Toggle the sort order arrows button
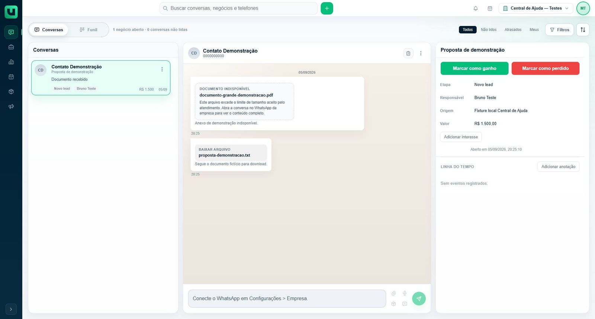This screenshot has width=595, height=319. pos(583,30)
